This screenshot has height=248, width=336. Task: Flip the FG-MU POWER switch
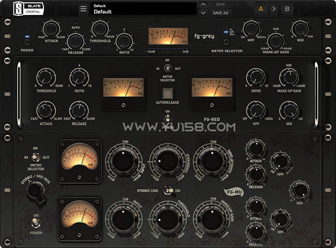(36, 223)
